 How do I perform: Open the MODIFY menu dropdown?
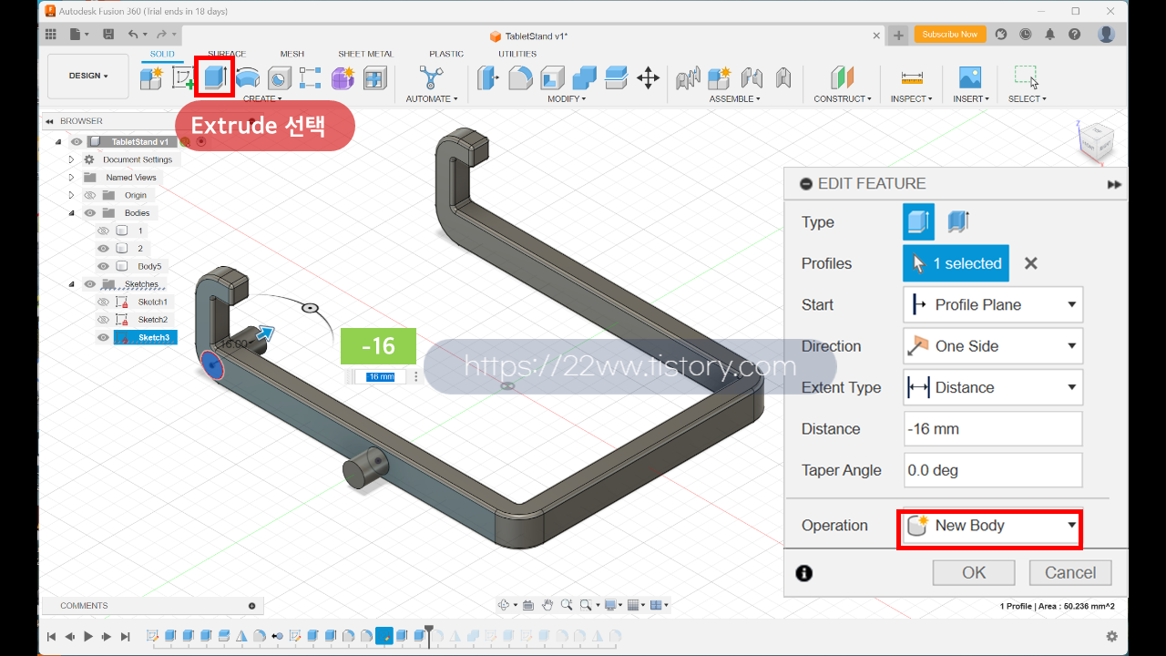(x=567, y=98)
